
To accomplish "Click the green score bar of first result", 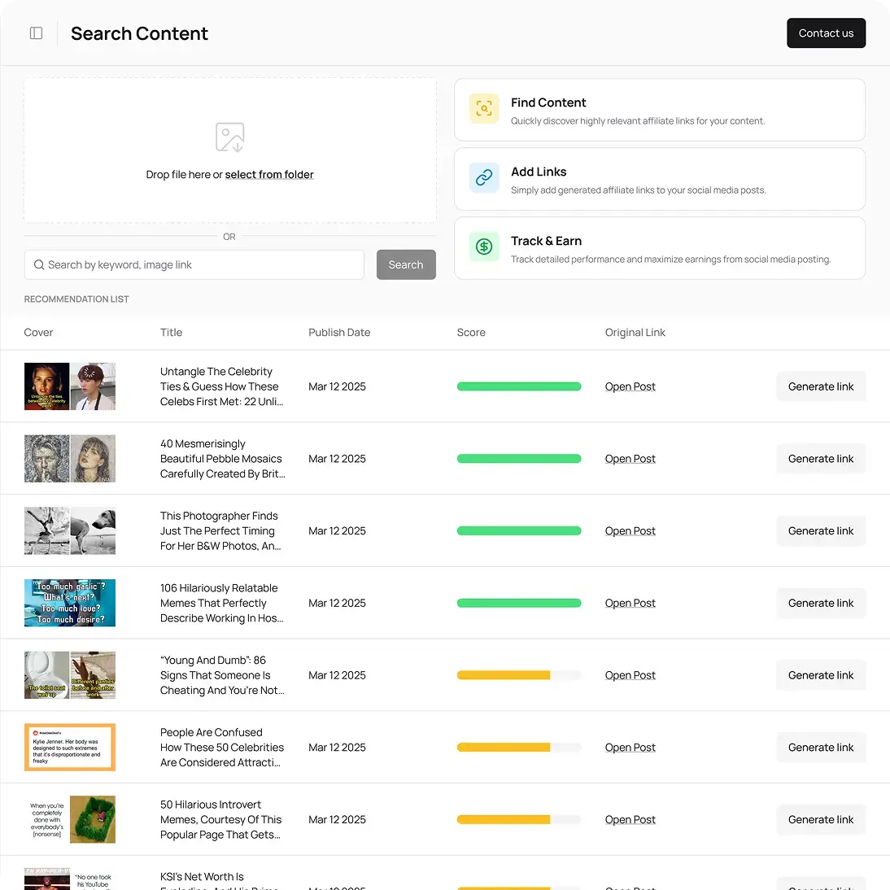I will (x=519, y=386).
